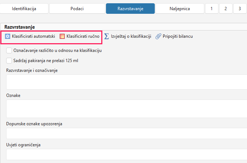This screenshot has height=163, width=247.
Task: Click the red hand icon for manual classification
Action: pyautogui.click(x=62, y=36)
